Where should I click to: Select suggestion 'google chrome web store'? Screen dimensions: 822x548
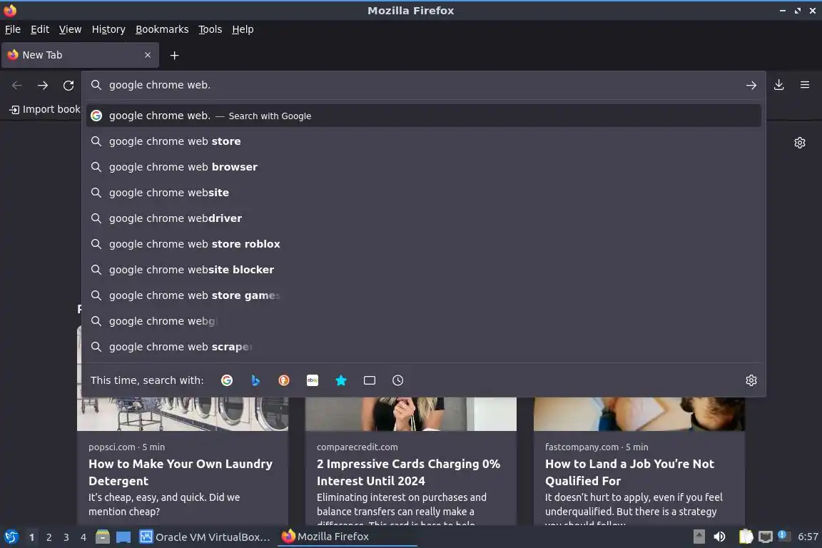point(424,141)
